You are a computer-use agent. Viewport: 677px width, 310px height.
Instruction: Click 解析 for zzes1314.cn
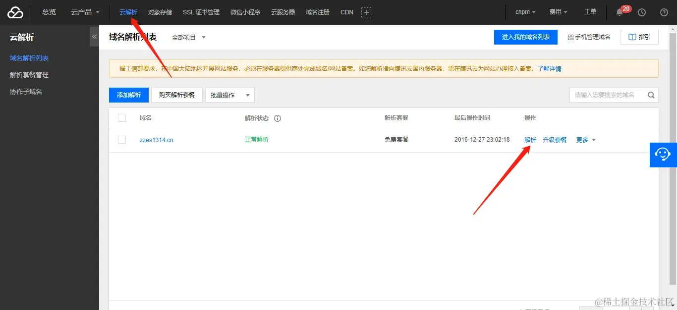point(530,140)
